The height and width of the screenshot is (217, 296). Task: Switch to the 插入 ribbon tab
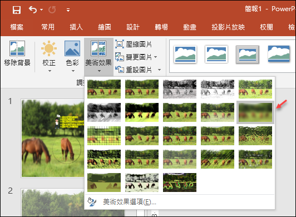coord(76,27)
